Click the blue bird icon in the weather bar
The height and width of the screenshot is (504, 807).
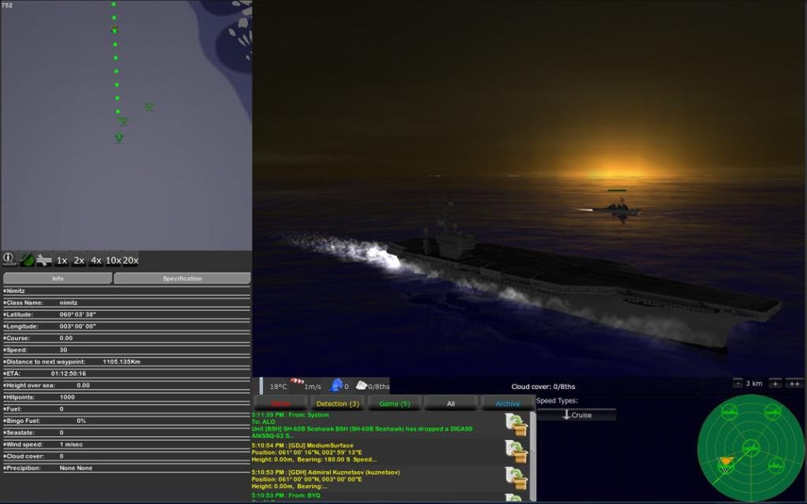(x=335, y=385)
